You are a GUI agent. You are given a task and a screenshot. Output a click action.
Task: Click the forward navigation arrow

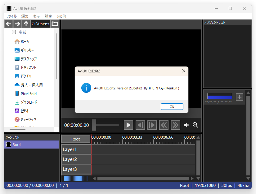tap(17, 24)
